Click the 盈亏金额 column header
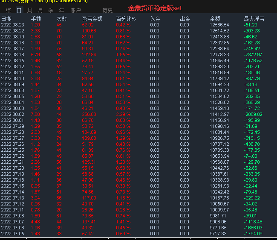Screen dimensions: 277x240 (x=92, y=19)
